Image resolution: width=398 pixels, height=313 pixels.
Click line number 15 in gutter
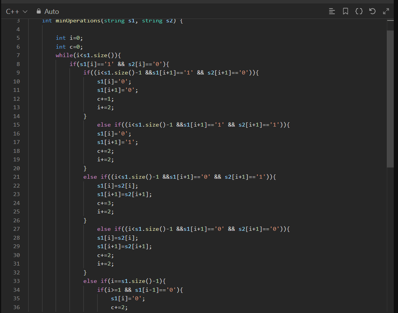[x=17, y=125]
